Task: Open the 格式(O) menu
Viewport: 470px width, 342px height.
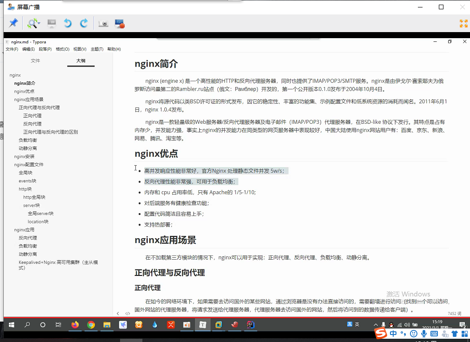Action: click(x=62, y=49)
